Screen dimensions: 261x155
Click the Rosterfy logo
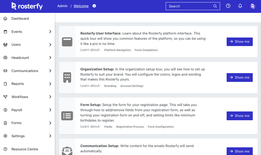(27, 6)
